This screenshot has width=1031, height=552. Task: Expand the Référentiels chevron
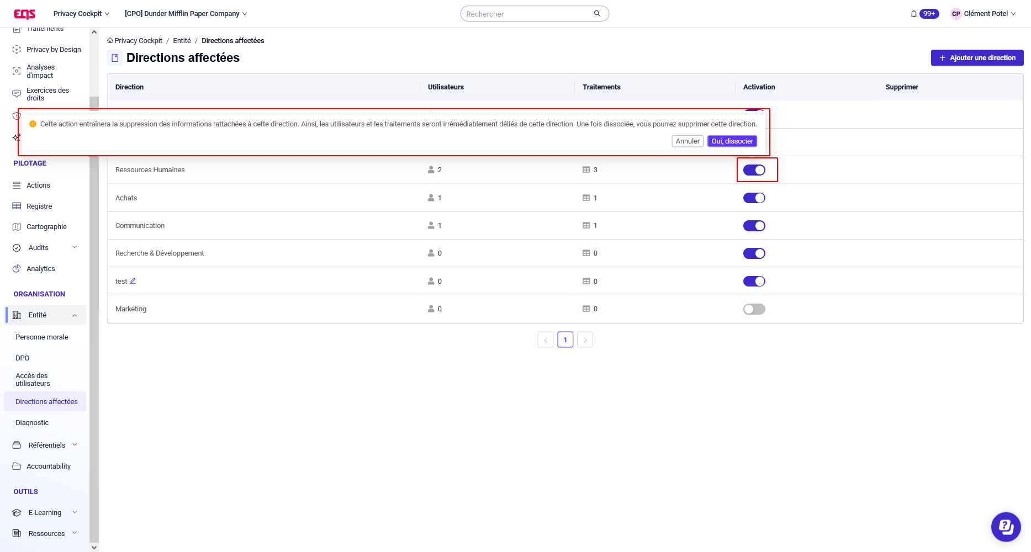coord(75,445)
